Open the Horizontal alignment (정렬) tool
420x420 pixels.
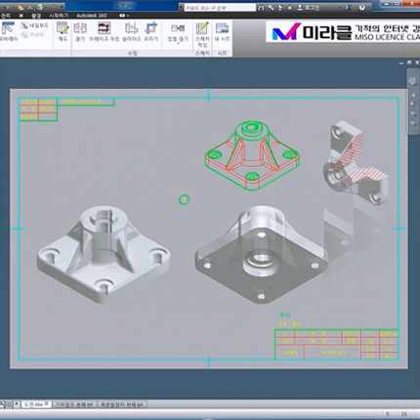click(x=178, y=32)
